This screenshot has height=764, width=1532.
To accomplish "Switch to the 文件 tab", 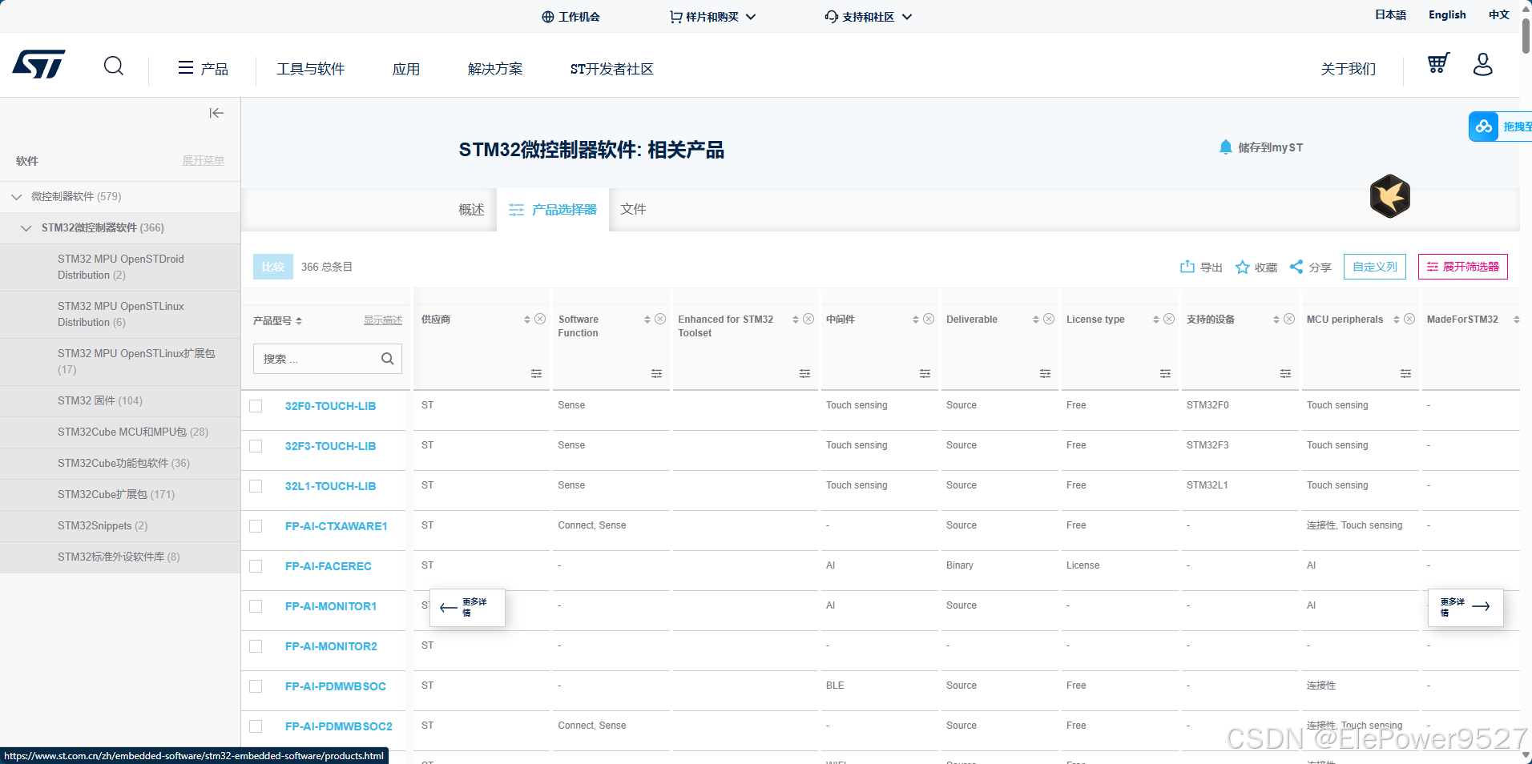I will click(633, 209).
